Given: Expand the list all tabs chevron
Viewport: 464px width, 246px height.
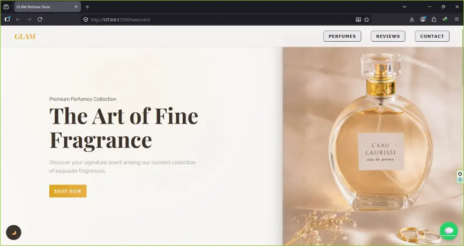Looking at the screenshot, I should (405, 6).
